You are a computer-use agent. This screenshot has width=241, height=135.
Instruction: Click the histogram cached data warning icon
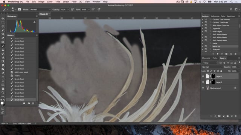click(x=34, y=22)
